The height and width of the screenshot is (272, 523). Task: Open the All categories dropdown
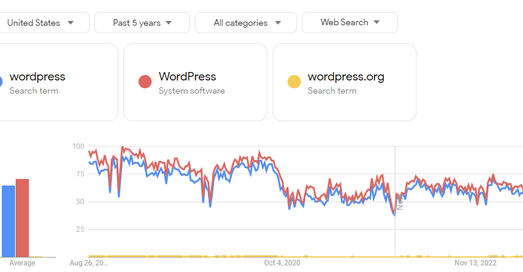point(246,23)
